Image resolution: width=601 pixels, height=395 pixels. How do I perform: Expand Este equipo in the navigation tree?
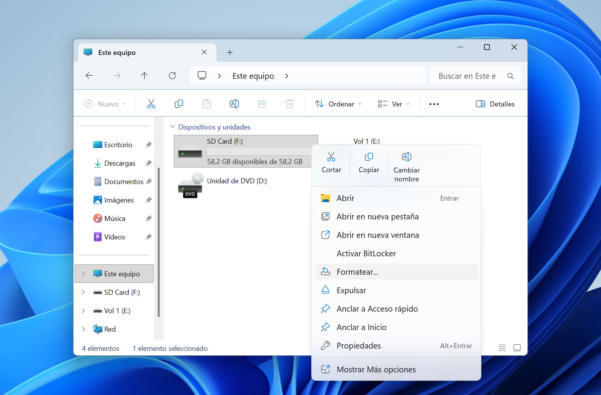pos(83,274)
